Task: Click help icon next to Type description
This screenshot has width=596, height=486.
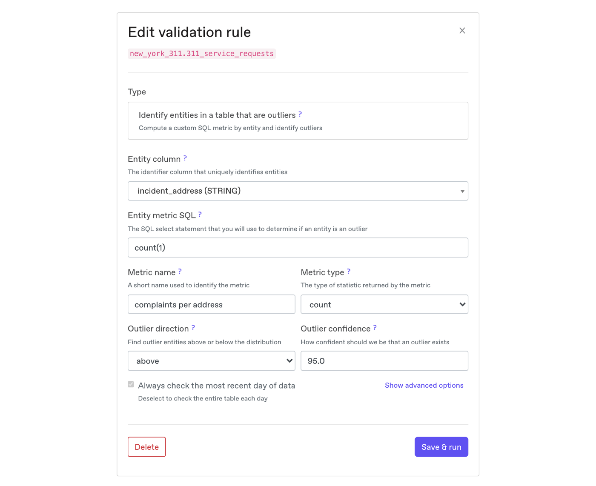Action: (x=300, y=114)
